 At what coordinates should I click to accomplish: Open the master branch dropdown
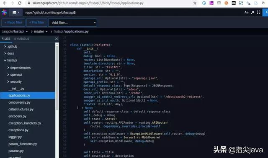(x=41, y=32)
